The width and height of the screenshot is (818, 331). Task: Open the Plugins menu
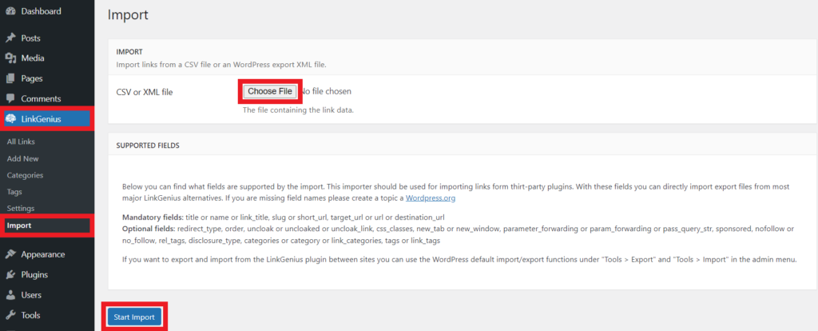coord(34,274)
